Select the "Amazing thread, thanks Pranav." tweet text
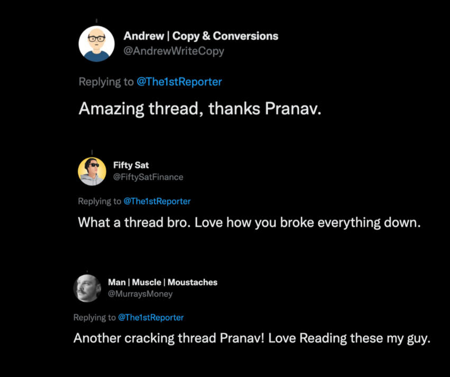Image resolution: width=450 pixels, height=377 pixels. click(200, 109)
